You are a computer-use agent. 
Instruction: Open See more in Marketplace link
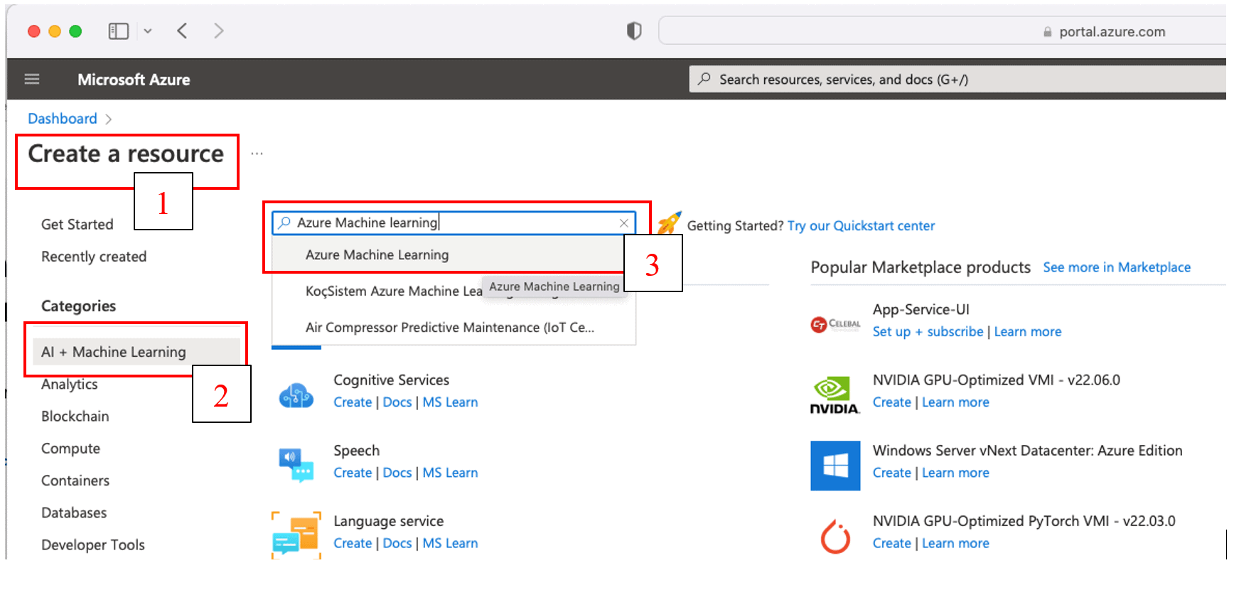point(1117,267)
